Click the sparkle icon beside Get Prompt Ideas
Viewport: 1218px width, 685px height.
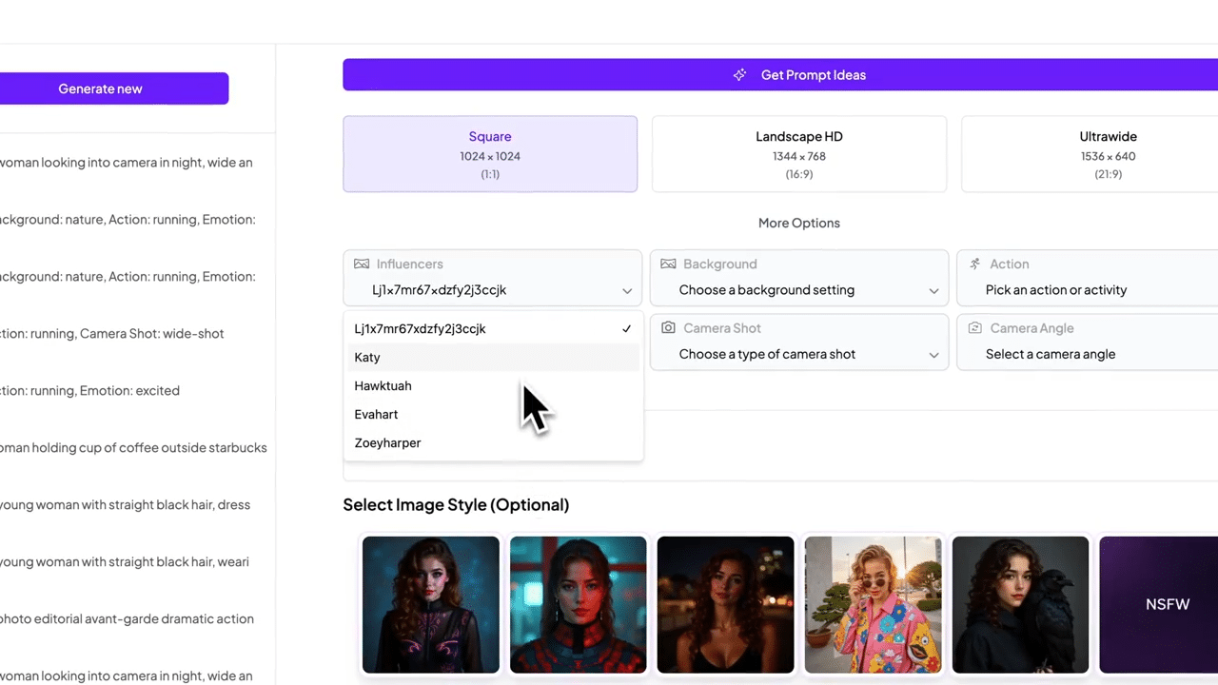(x=739, y=74)
